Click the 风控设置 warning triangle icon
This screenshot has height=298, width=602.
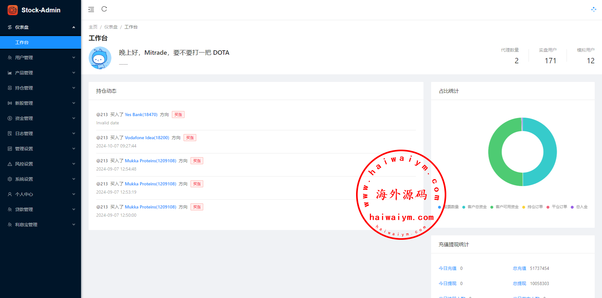(x=10, y=164)
